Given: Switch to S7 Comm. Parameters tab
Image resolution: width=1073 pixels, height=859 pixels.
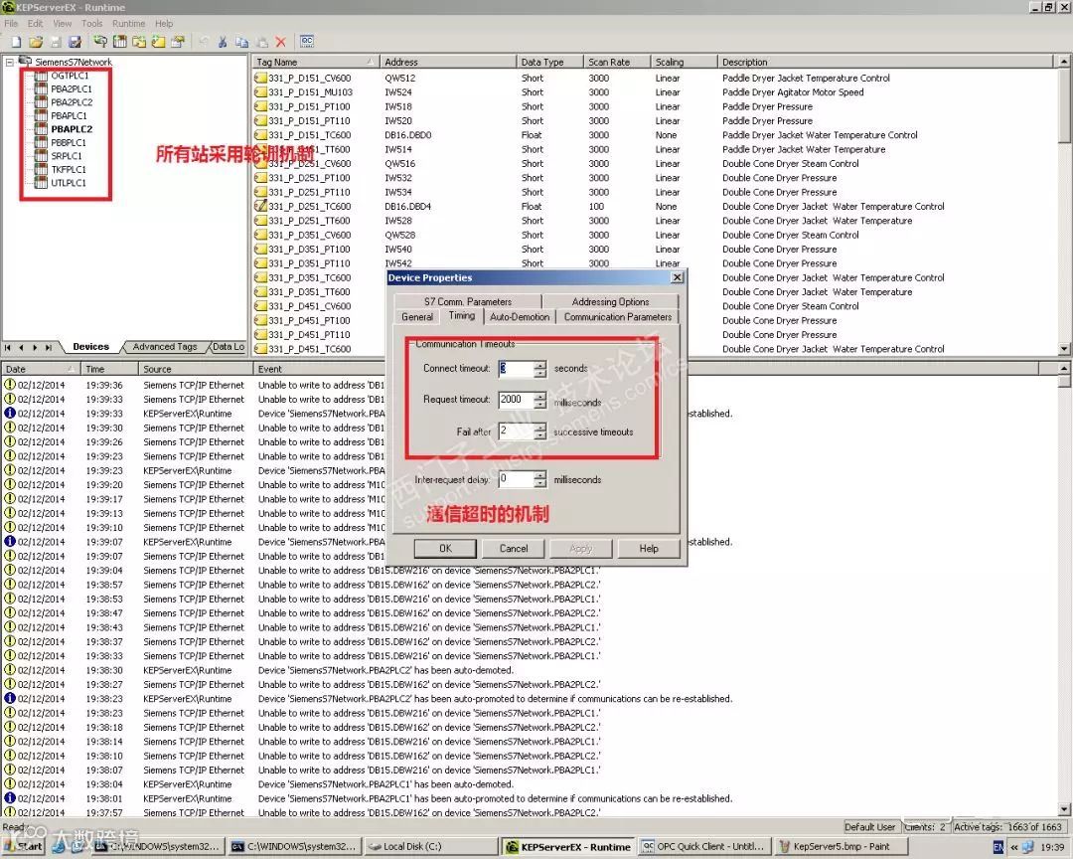Looking at the screenshot, I should [x=467, y=301].
